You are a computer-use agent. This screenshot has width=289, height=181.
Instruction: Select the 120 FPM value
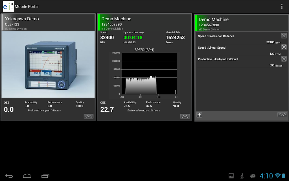[x=275, y=54]
